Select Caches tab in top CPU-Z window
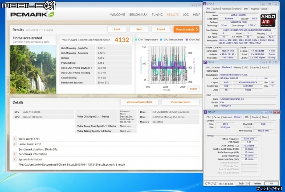 [216, 9]
